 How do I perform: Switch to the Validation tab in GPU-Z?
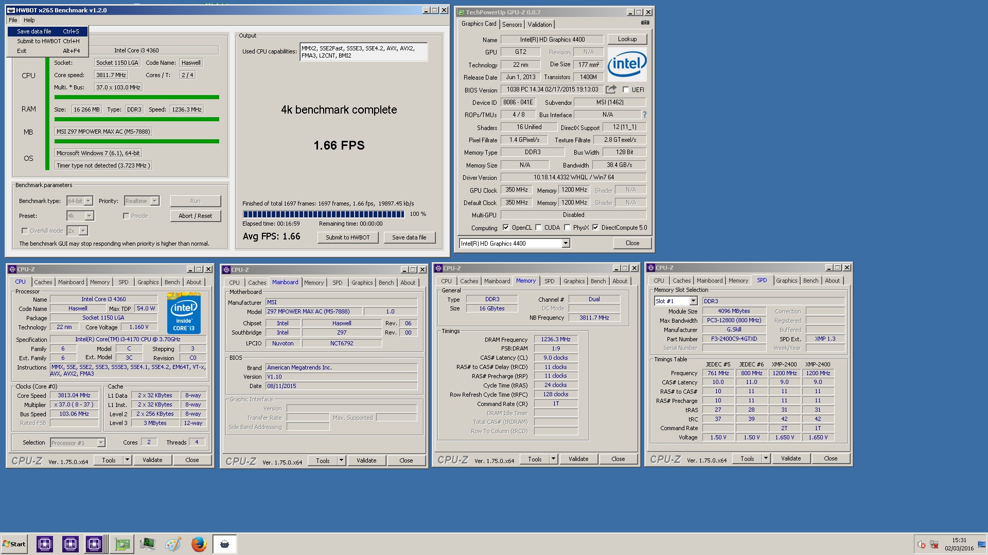[540, 24]
